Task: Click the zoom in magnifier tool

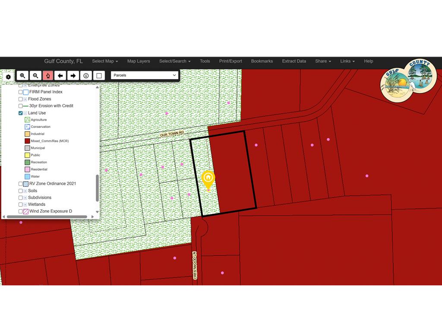Action: point(23,76)
